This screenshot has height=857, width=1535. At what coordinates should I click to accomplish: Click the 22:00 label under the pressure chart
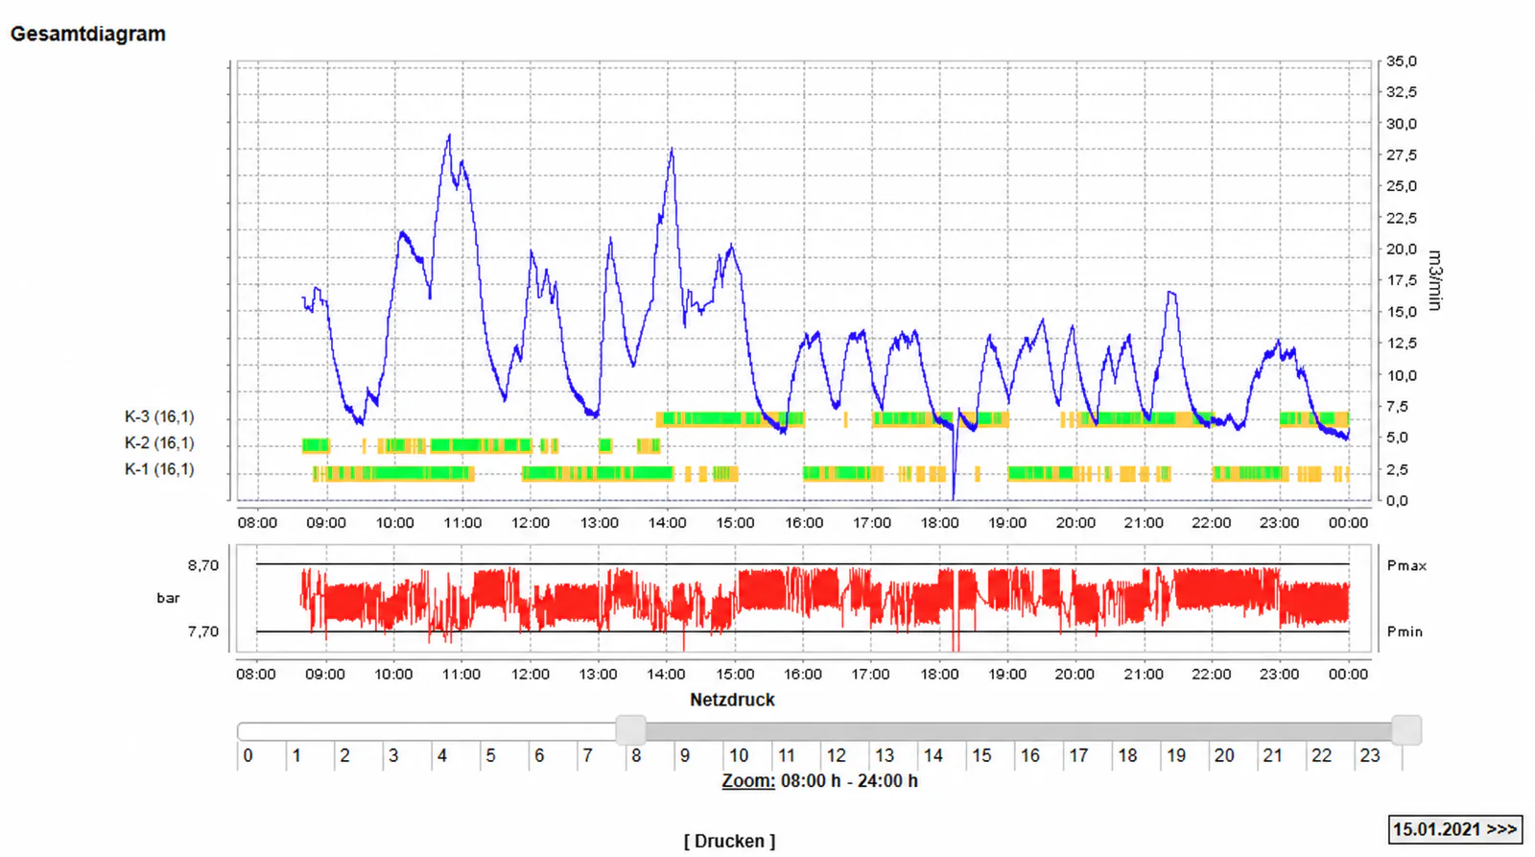(x=1211, y=675)
